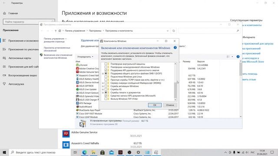Open Apps & features in Settings sidebar
The width and height of the screenshot is (278, 156).
[20, 41]
